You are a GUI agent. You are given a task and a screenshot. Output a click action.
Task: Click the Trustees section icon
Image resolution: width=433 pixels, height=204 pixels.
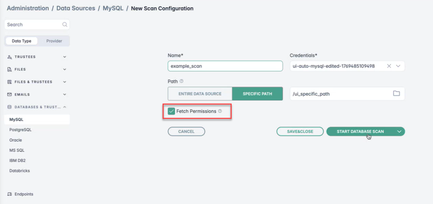(10, 57)
